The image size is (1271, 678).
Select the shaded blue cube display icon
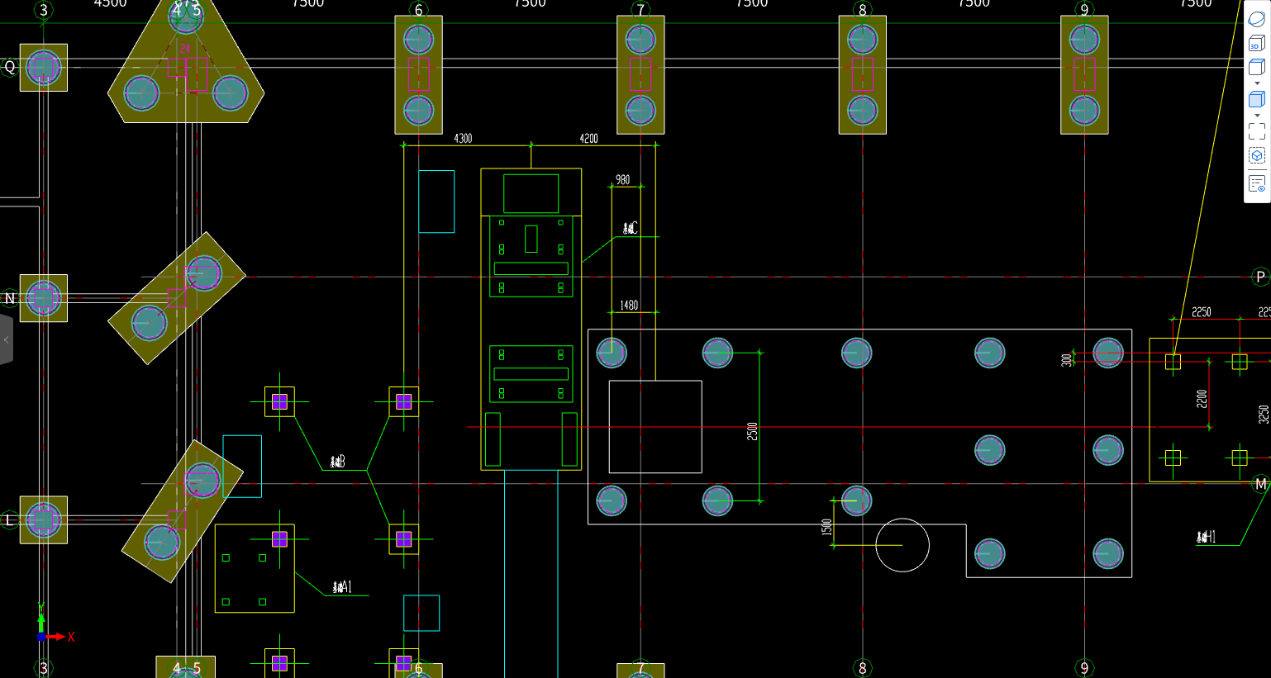point(1256,99)
